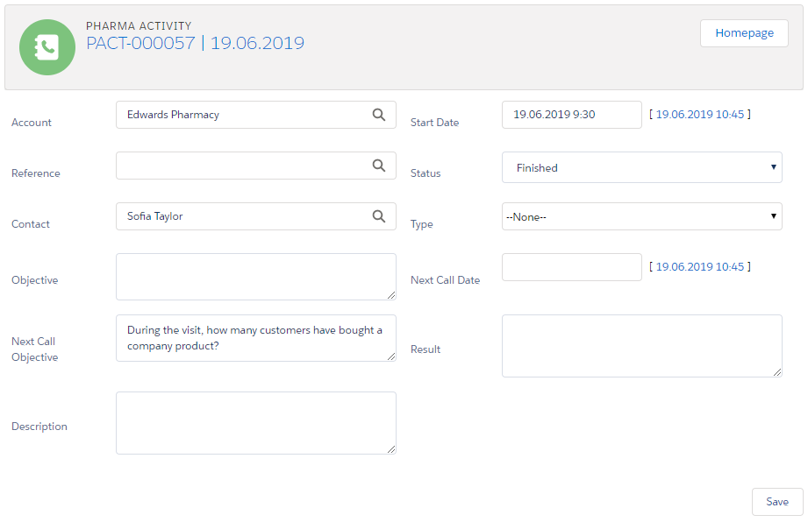Click the Next Call Objective text area
Image resolution: width=808 pixels, height=522 pixels.
[x=255, y=338]
